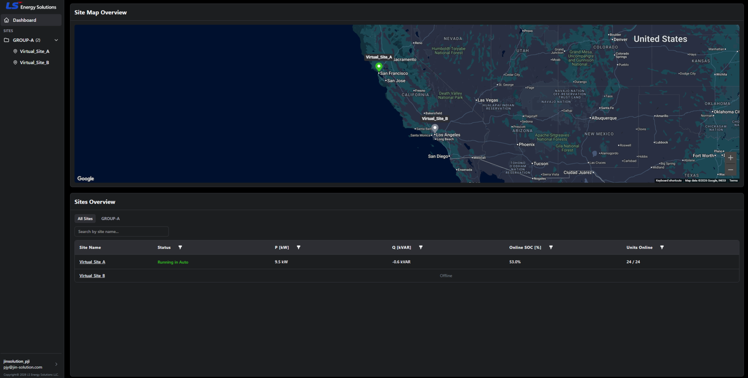The width and height of the screenshot is (748, 378).
Task: Click location pin icon beside Virtual_Site_B in sidebar
Action: 15,63
